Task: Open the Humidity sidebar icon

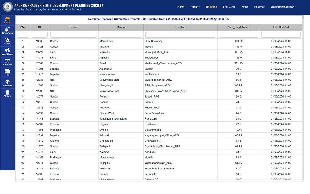Action: [7, 41]
